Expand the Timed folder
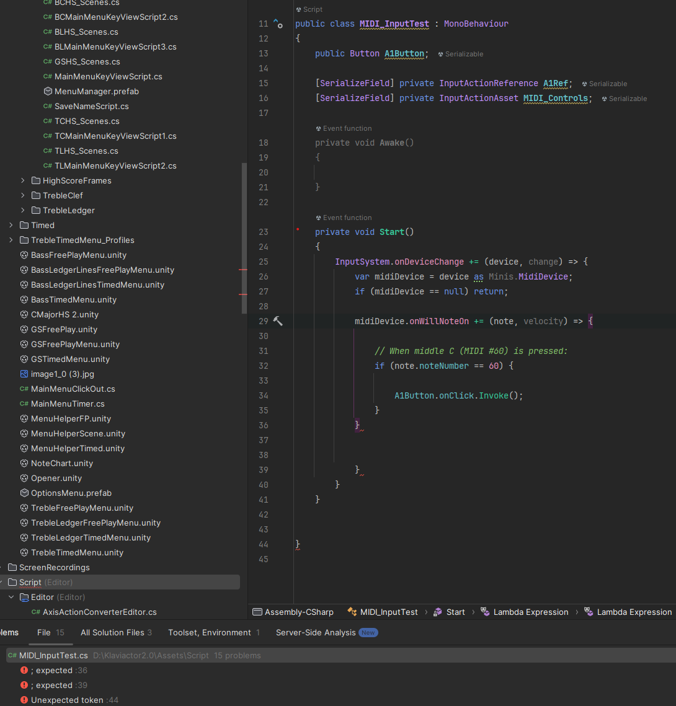 click(x=10, y=225)
